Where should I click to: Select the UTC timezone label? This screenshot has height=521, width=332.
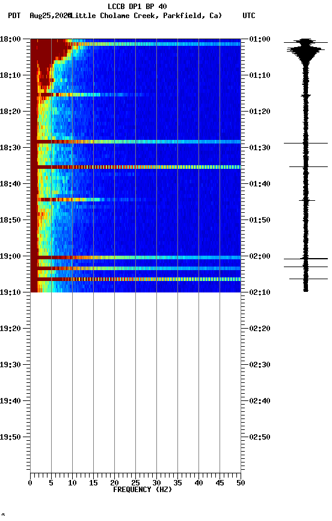tap(249, 16)
